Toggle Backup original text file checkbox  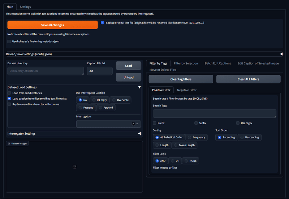tap(103, 23)
